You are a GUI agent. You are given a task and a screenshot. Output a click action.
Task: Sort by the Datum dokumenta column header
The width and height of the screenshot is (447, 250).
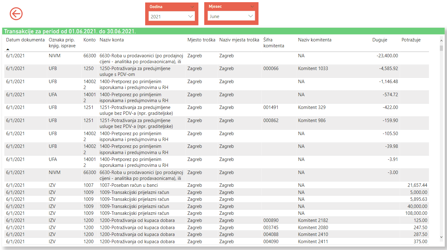pyautogui.click(x=25, y=40)
